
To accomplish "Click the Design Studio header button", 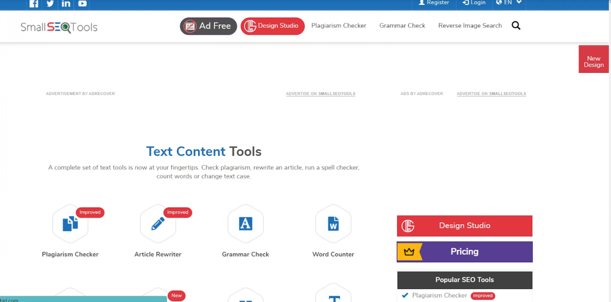I will [272, 26].
